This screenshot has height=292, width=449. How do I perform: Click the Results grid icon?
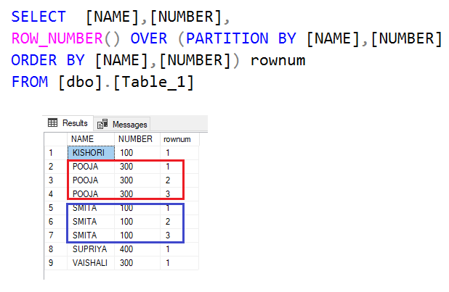click(x=53, y=123)
